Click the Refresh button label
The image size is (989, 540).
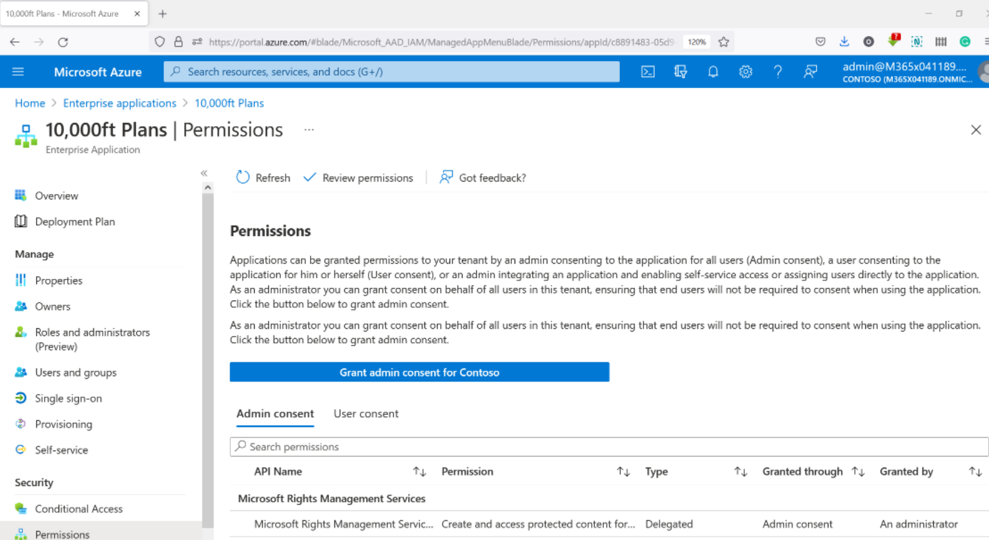click(272, 178)
